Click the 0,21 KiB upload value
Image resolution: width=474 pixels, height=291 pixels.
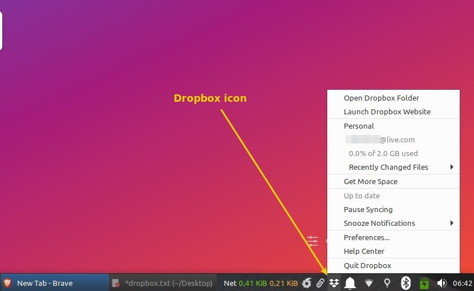click(284, 284)
